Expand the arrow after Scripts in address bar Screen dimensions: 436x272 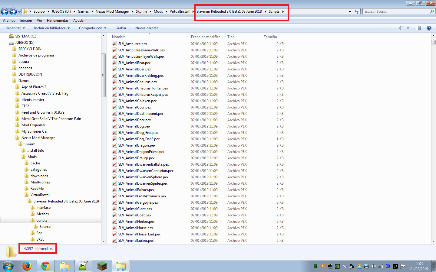tap(283, 11)
